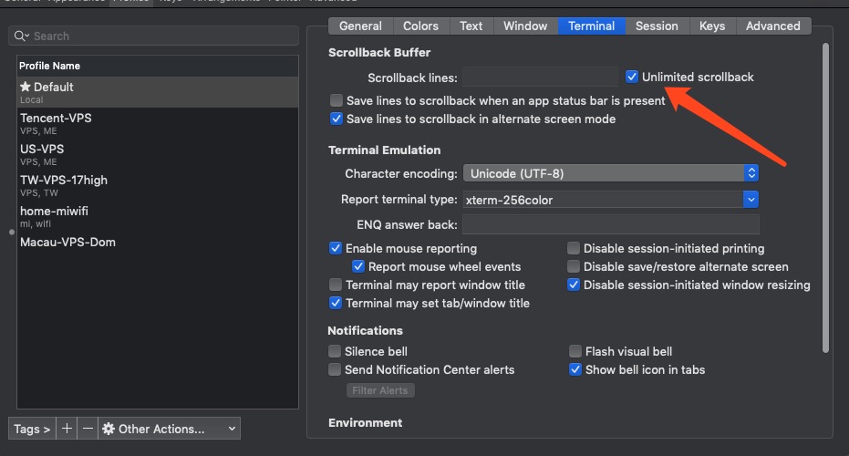849x456 pixels.
Task: Select the home-miwifi profile
Action: coord(158,216)
